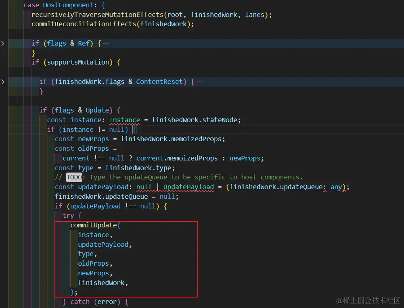
Task: Click 'Update' in 'flags & Update'
Action: tap(97, 110)
